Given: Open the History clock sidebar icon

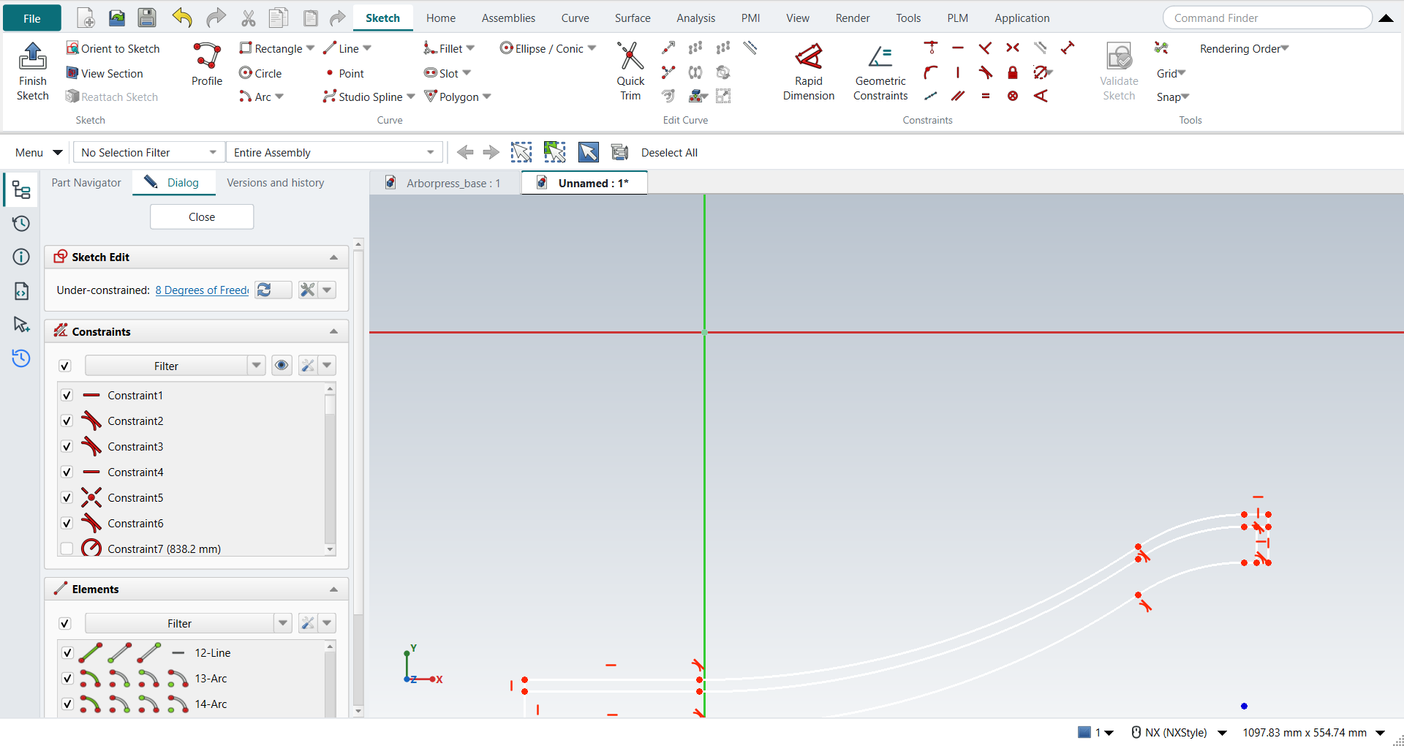Looking at the screenshot, I should (x=21, y=223).
